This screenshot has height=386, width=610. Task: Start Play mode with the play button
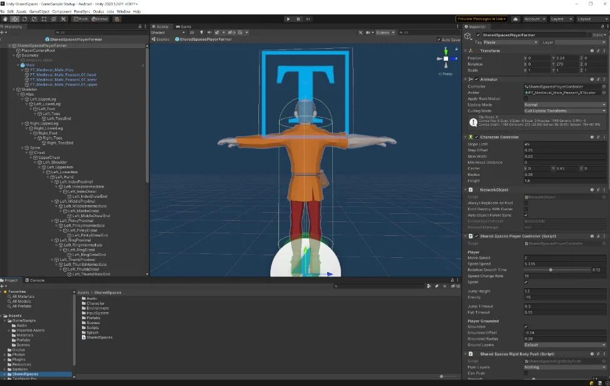288,19
